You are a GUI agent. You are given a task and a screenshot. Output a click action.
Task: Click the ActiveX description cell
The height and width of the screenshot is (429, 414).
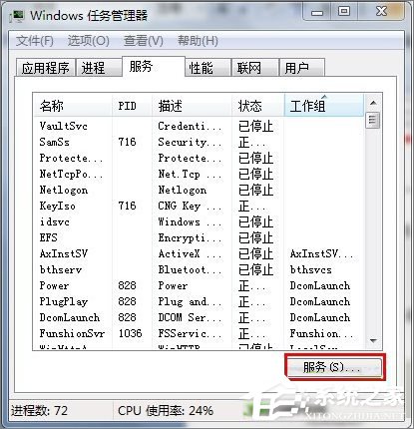tap(190, 253)
